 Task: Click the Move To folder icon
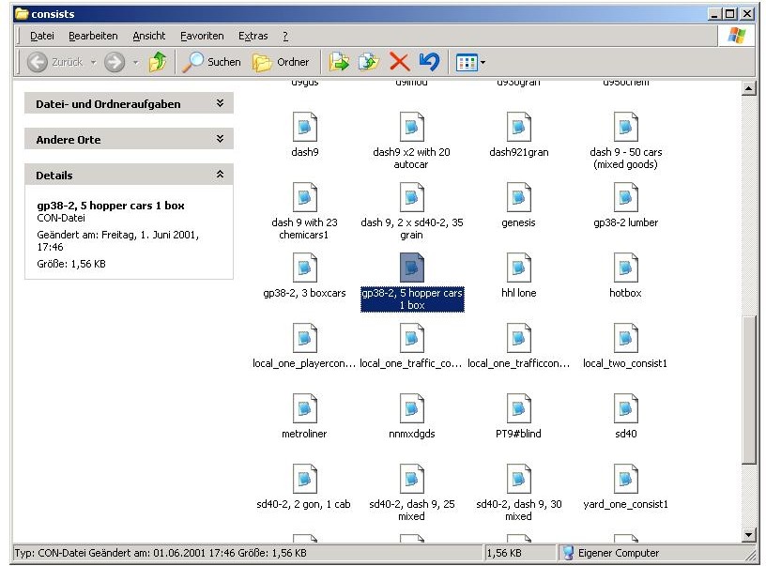pyautogui.click(x=339, y=62)
